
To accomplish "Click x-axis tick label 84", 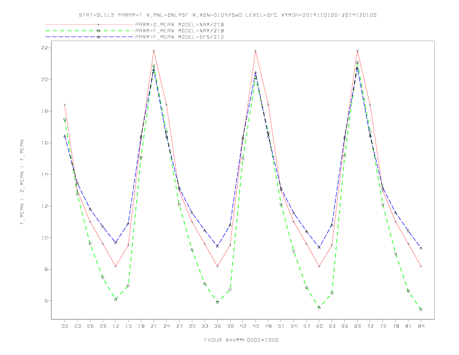I will tap(421, 326).
